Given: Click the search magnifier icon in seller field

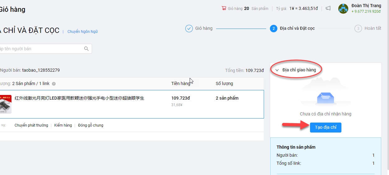Looking at the screenshot, I should [x=86, y=49].
